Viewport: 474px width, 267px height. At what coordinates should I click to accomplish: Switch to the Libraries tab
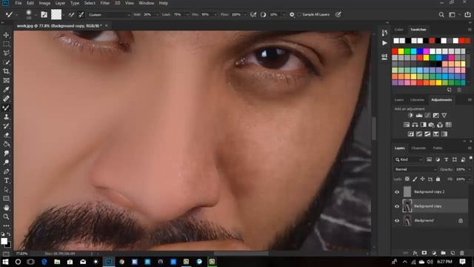click(417, 99)
